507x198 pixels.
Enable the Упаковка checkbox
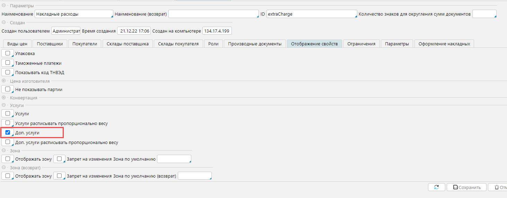(8, 53)
